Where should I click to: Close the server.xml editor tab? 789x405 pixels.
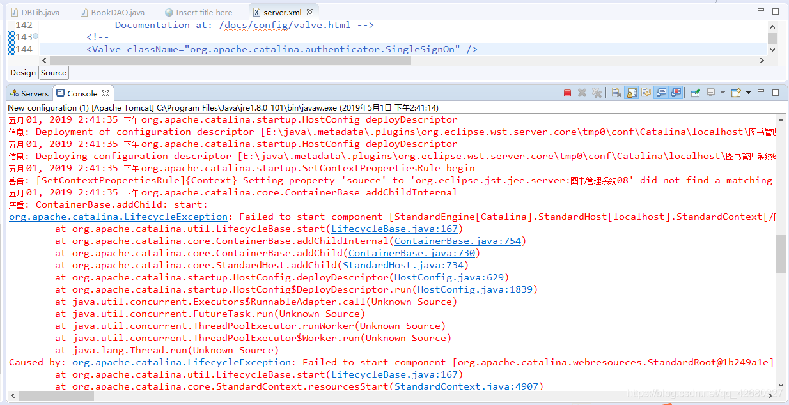coord(310,12)
